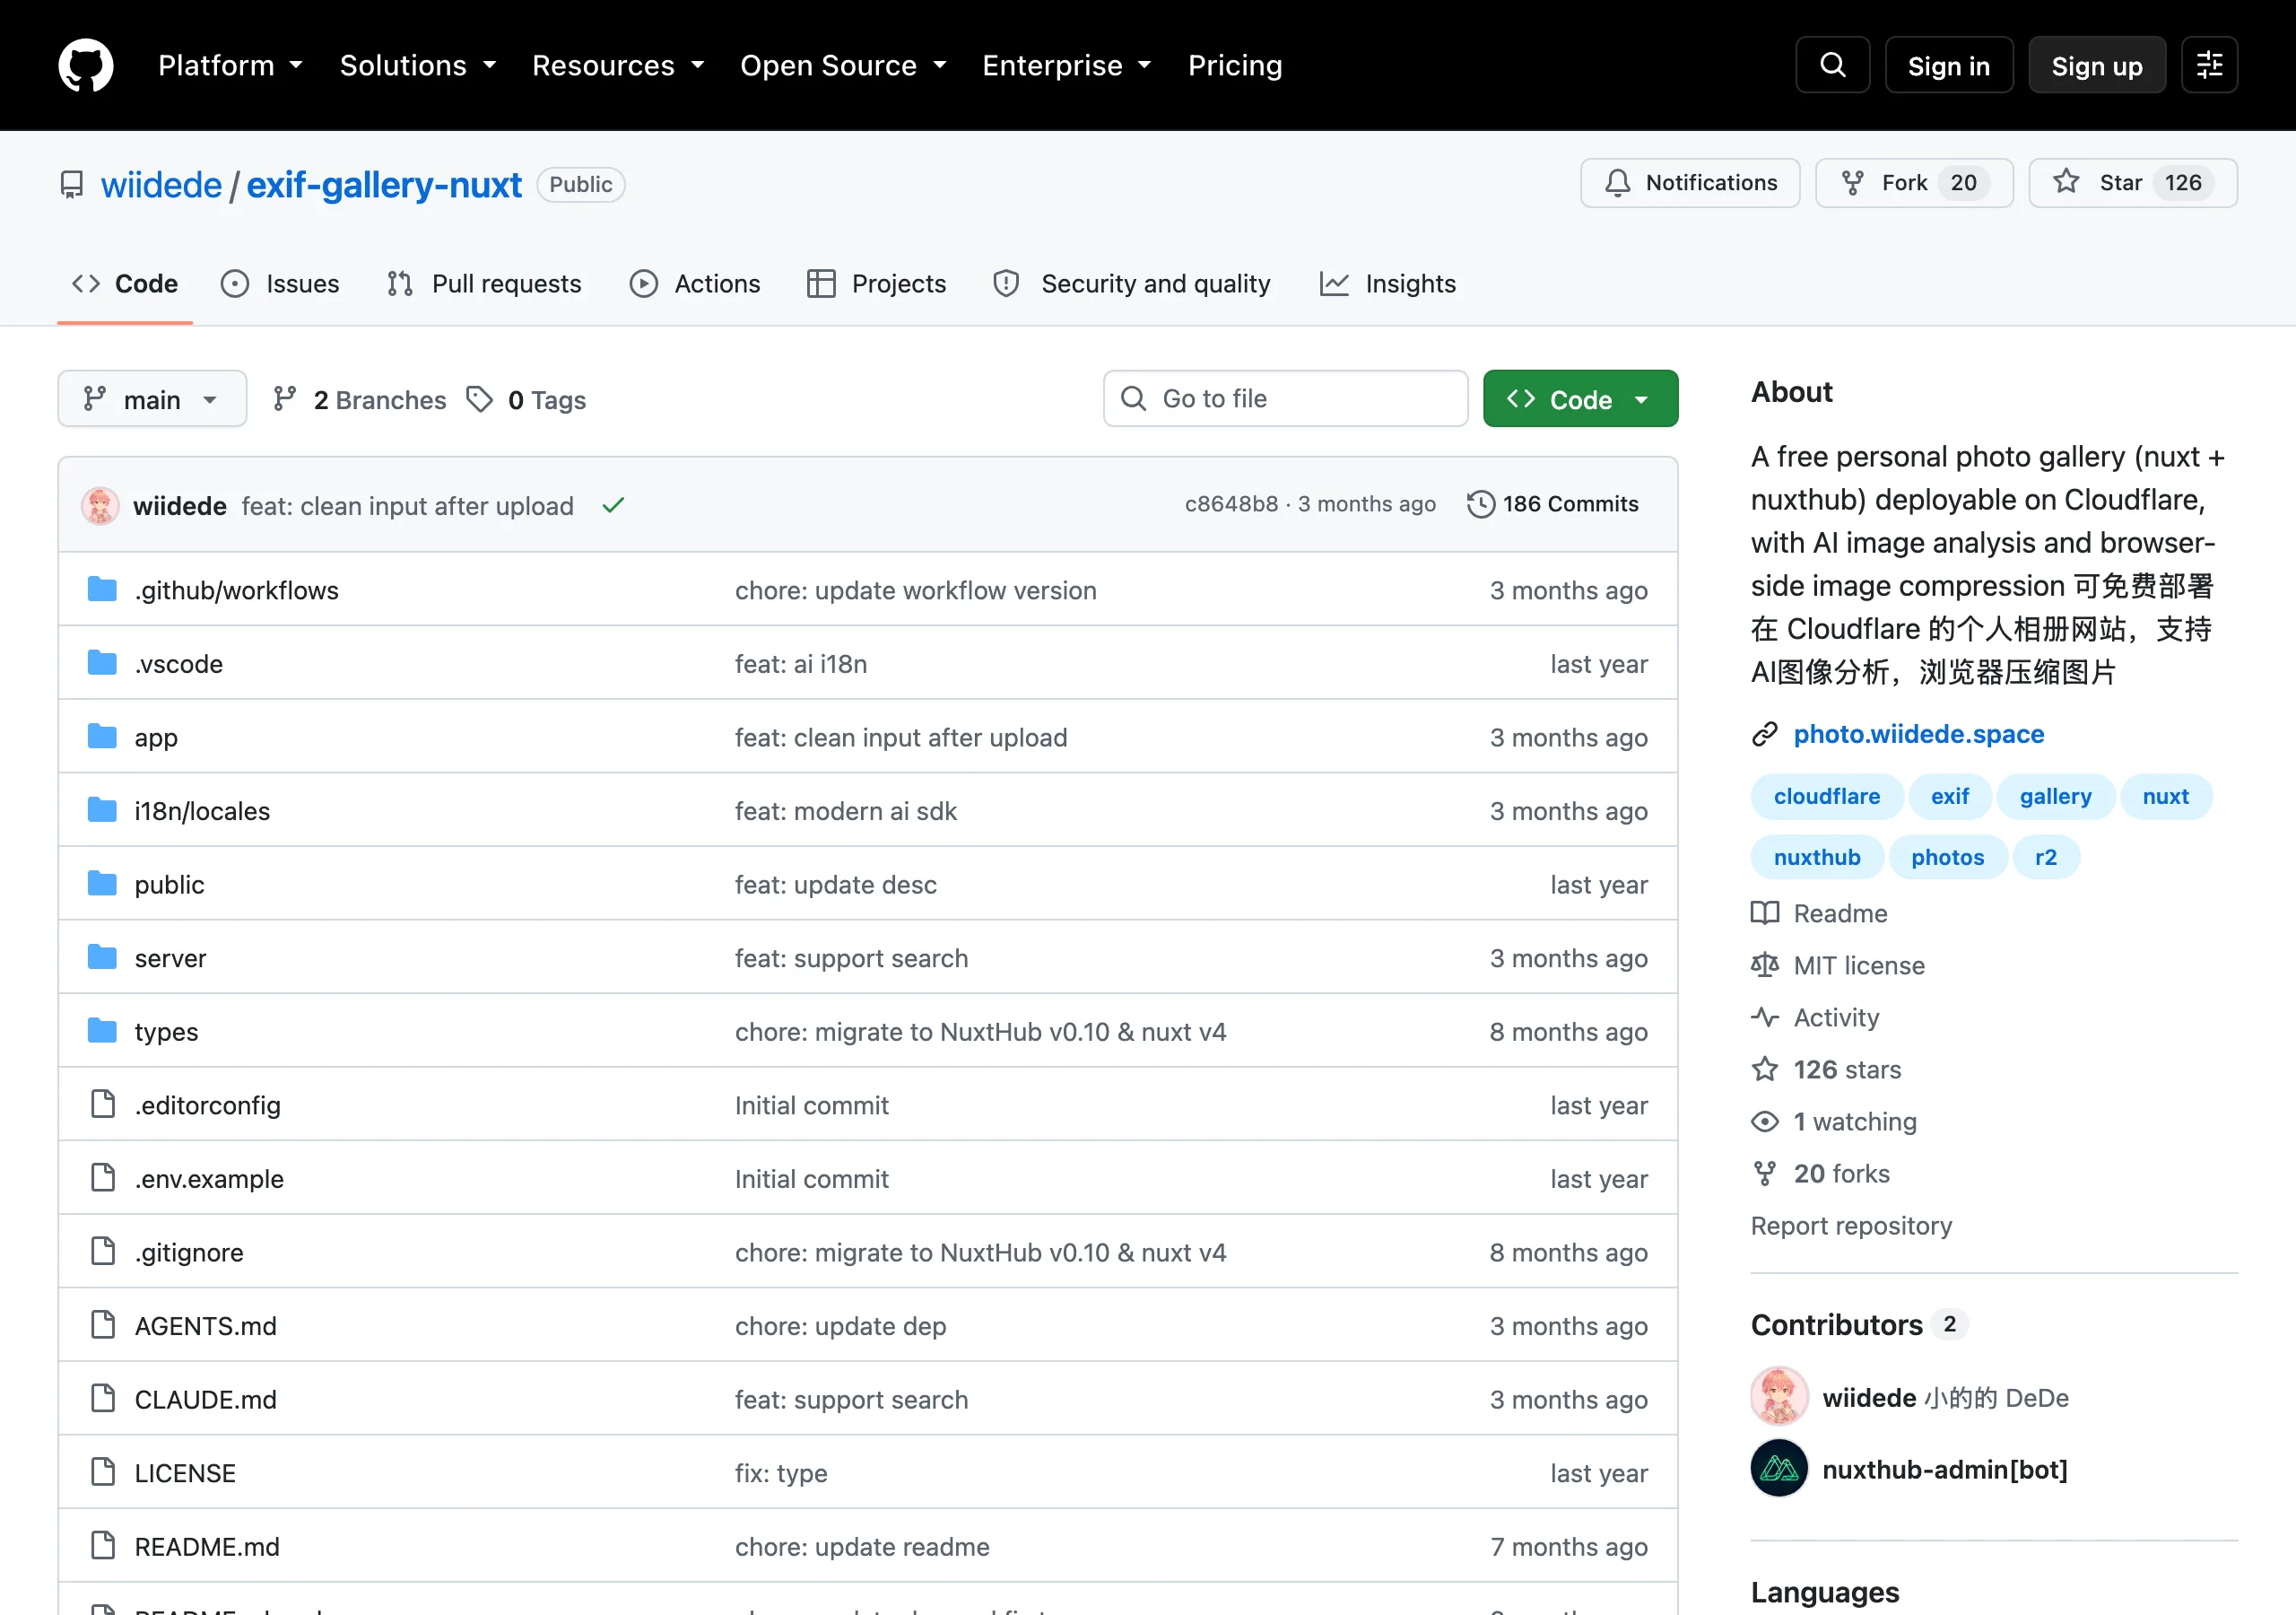This screenshot has height=1615, width=2296.
Task: Click the Star icon for this repository
Action: (x=2066, y=182)
